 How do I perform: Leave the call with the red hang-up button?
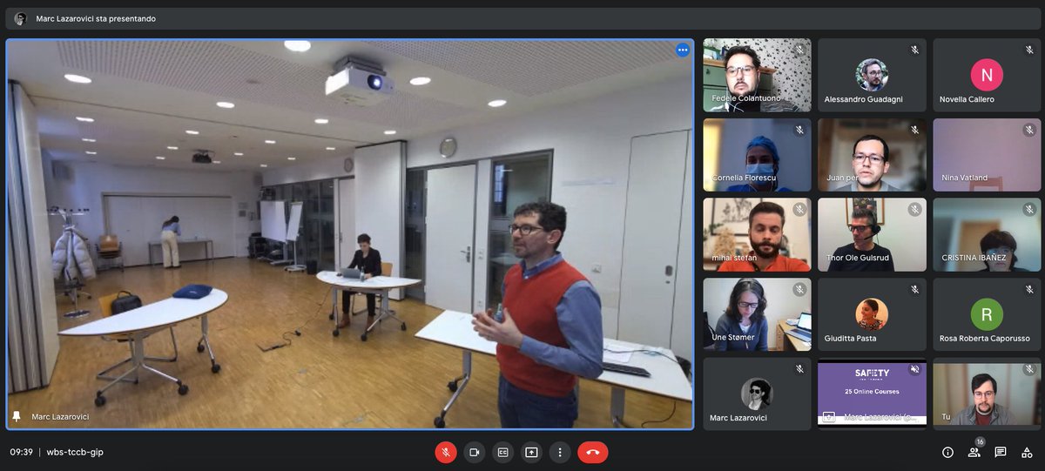(593, 452)
